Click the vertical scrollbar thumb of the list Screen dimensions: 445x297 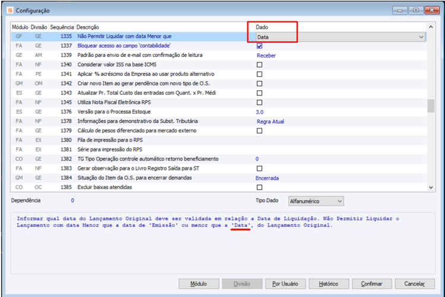(431, 106)
